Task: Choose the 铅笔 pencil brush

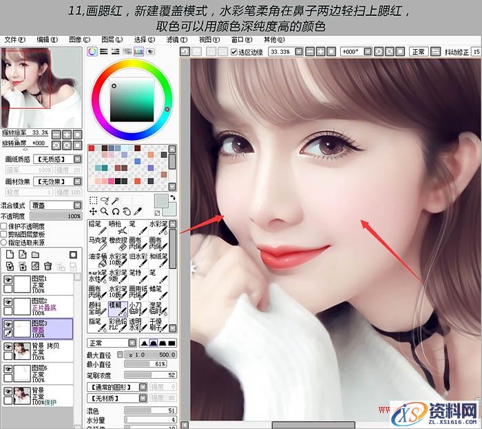Action: click(x=96, y=226)
